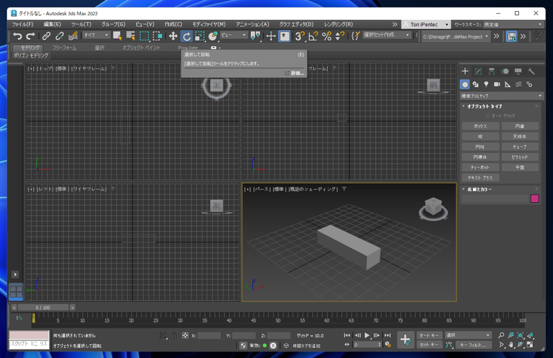Toggle the オート キー animation mode
The image size is (553, 358).
[429, 335]
